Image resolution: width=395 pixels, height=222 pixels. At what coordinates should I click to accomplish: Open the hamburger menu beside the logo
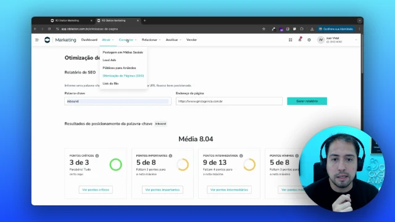[37, 39]
